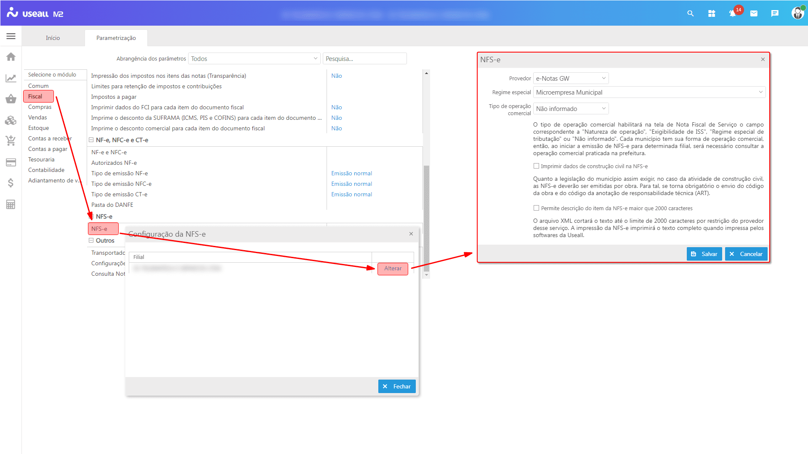Click the Pesquisa search field
The height and width of the screenshot is (454, 808).
[x=364, y=59]
